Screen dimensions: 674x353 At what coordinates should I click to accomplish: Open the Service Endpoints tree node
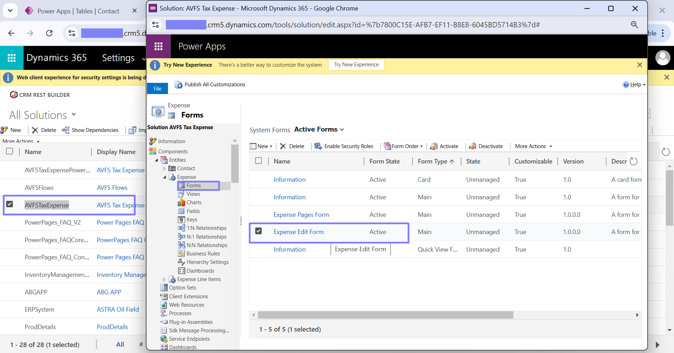(x=189, y=339)
